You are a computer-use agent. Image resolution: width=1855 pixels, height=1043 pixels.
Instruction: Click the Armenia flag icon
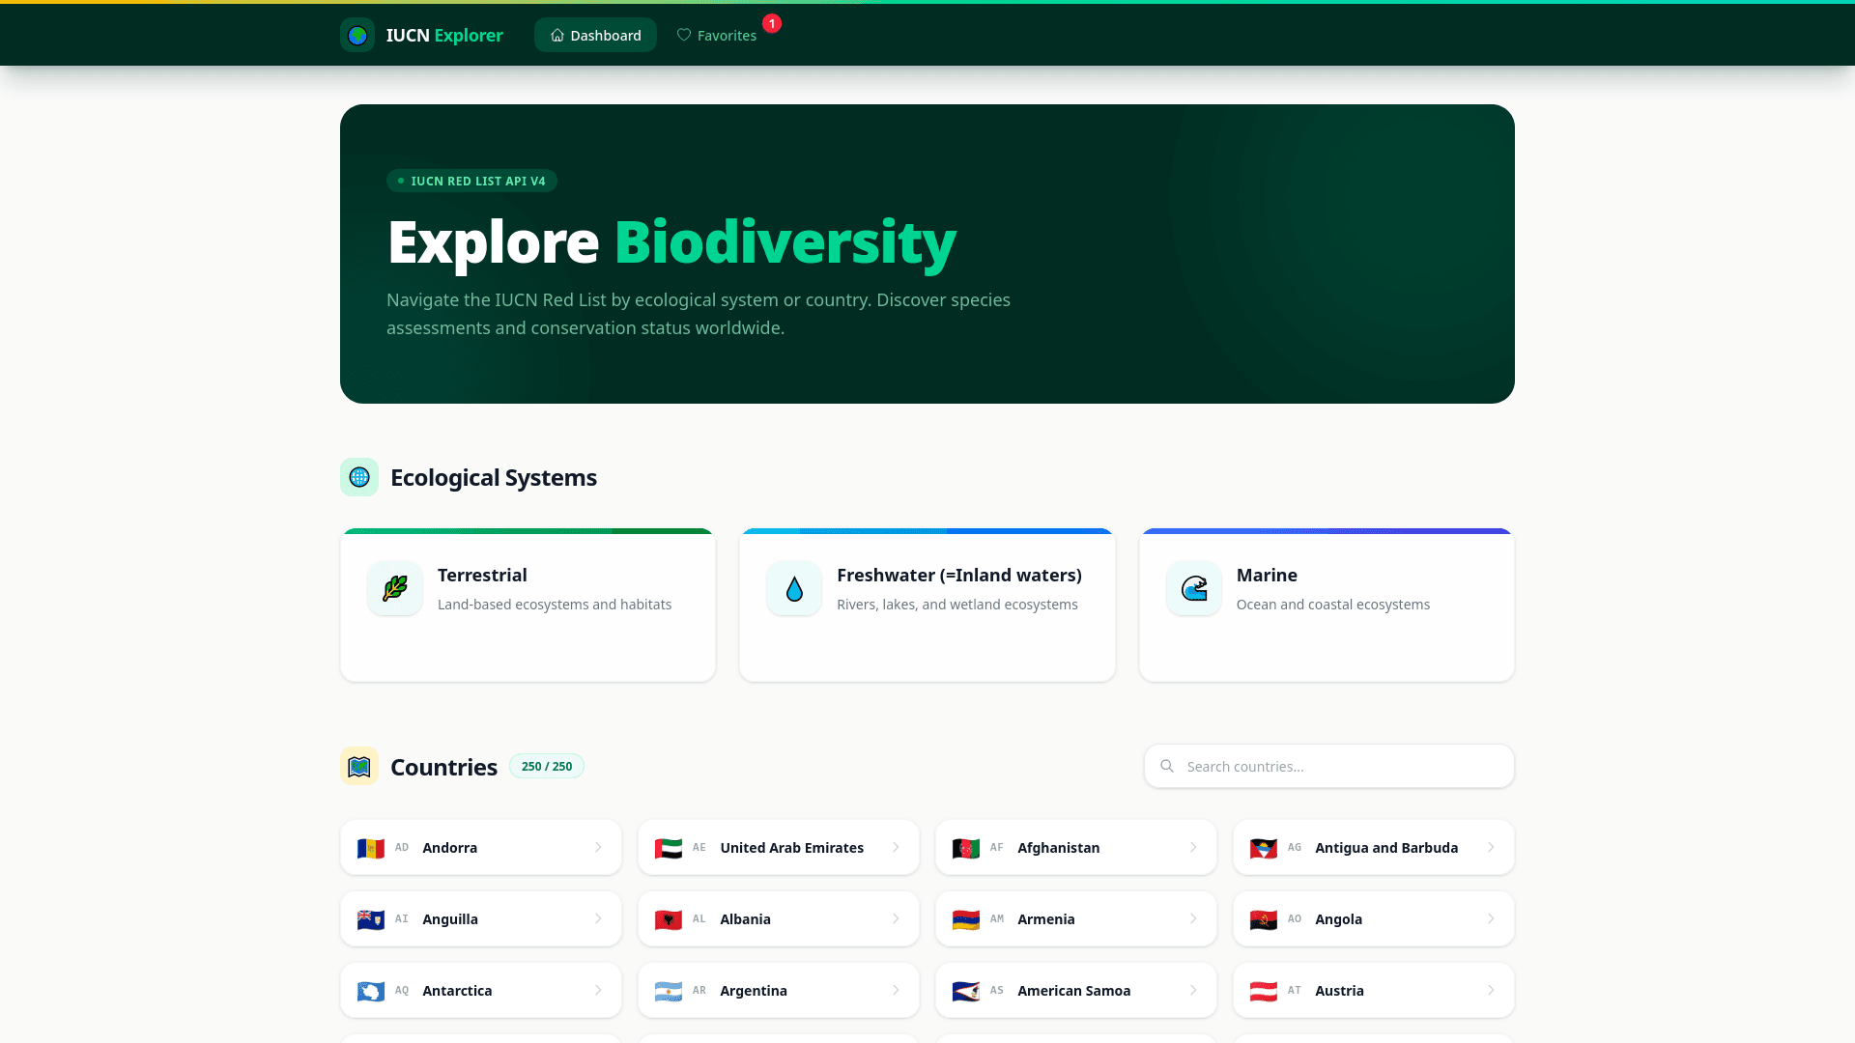966,919
